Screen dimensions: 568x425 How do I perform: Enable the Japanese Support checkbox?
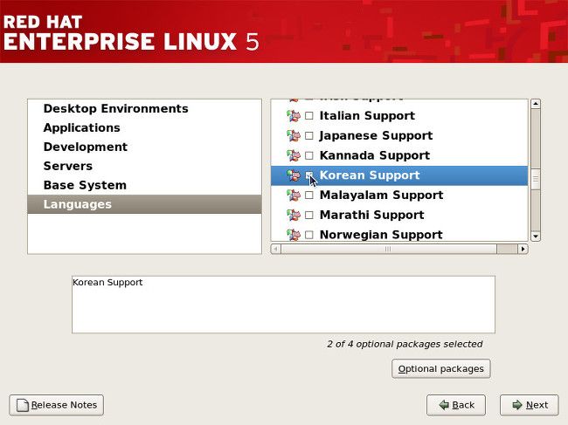point(309,135)
